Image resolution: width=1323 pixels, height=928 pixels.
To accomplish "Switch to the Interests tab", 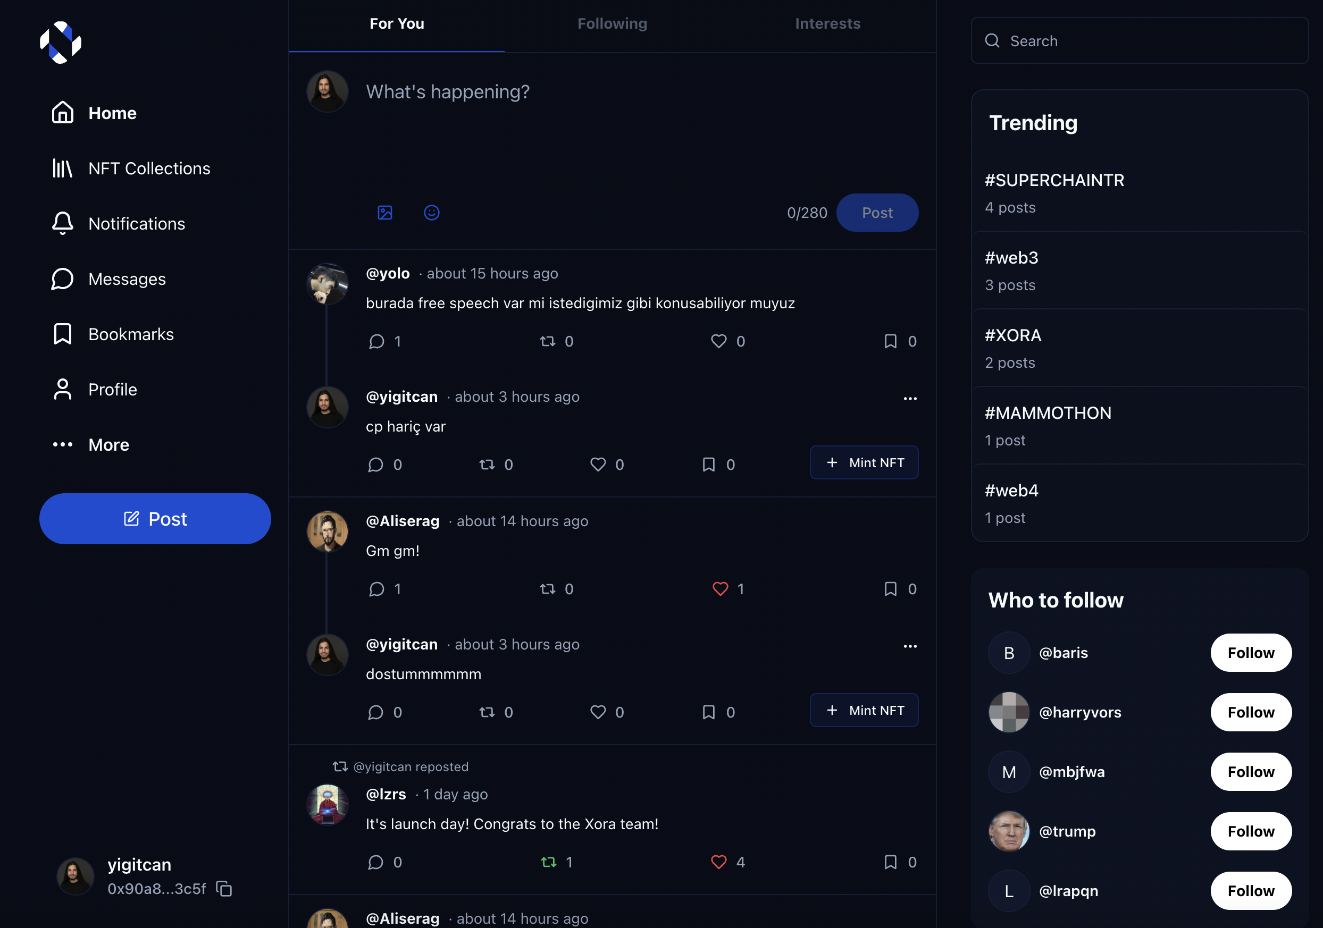I will pos(827,23).
